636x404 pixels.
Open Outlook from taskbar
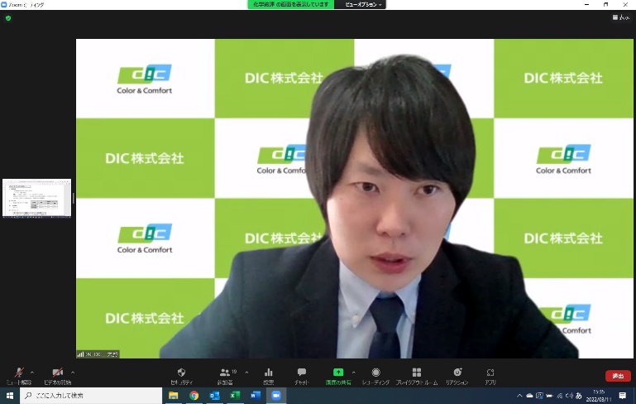coord(214,396)
